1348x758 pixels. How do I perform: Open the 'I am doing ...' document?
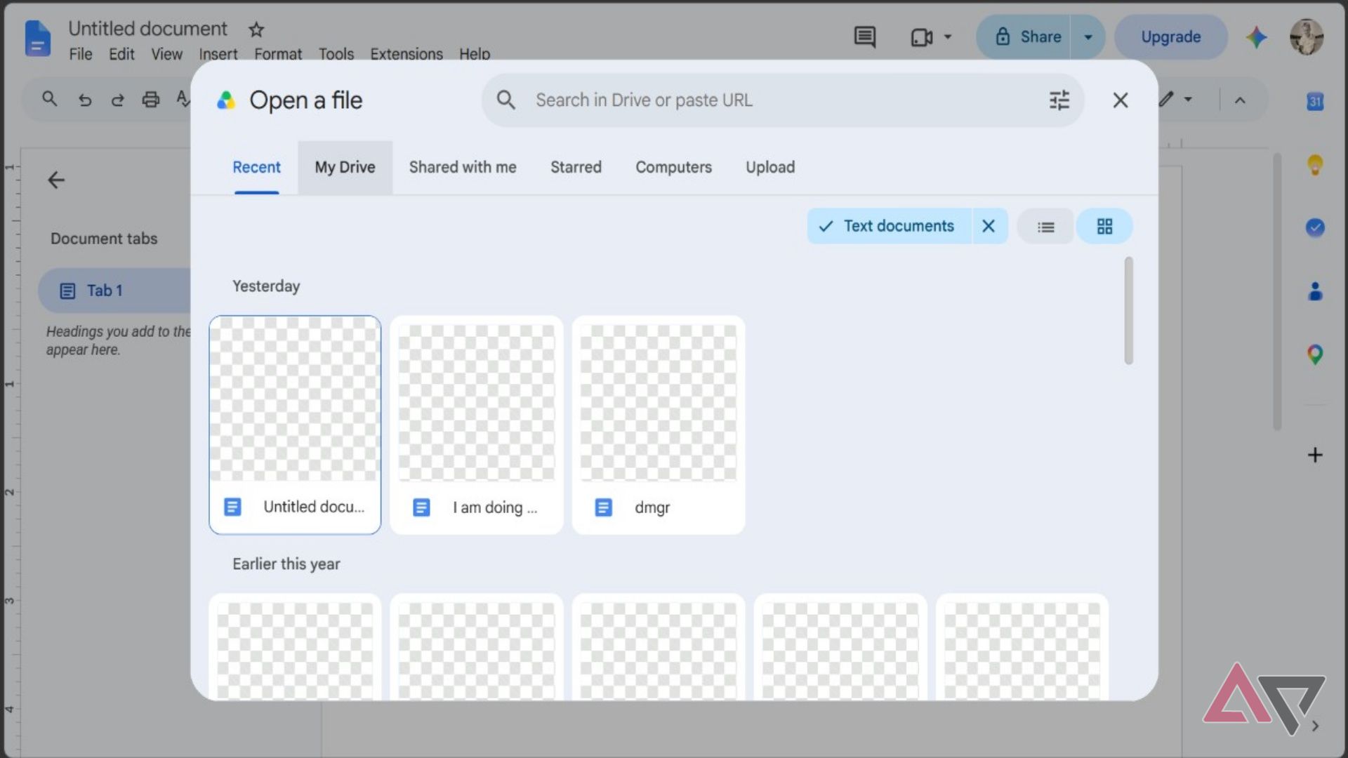click(x=477, y=425)
